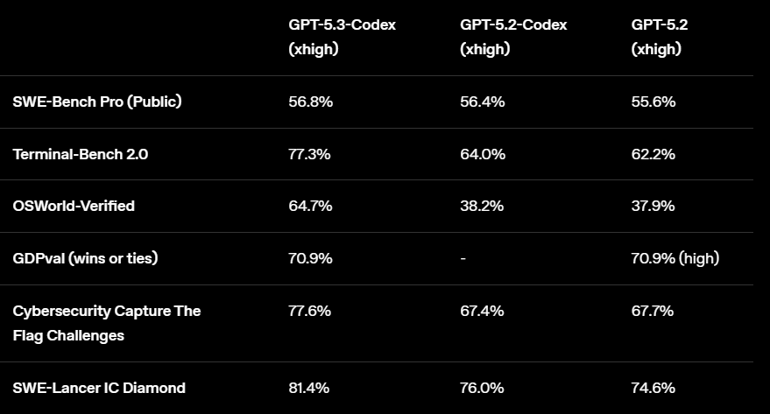Select the 62.2% Terminal-Bench score
Image resolution: width=770 pixels, height=414 pixels.
pos(653,154)
